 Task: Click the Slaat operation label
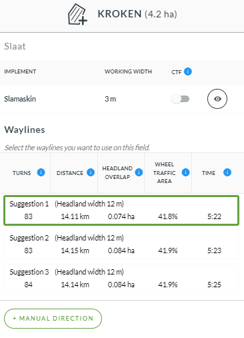(15, 46)
